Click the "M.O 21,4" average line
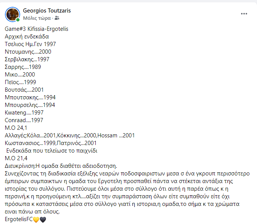 point(16,158)
